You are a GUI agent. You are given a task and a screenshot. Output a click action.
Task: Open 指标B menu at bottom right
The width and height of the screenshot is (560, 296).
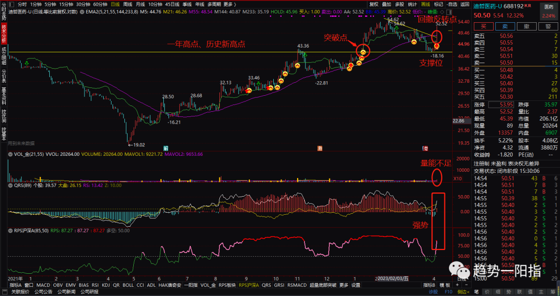point(429,285)
